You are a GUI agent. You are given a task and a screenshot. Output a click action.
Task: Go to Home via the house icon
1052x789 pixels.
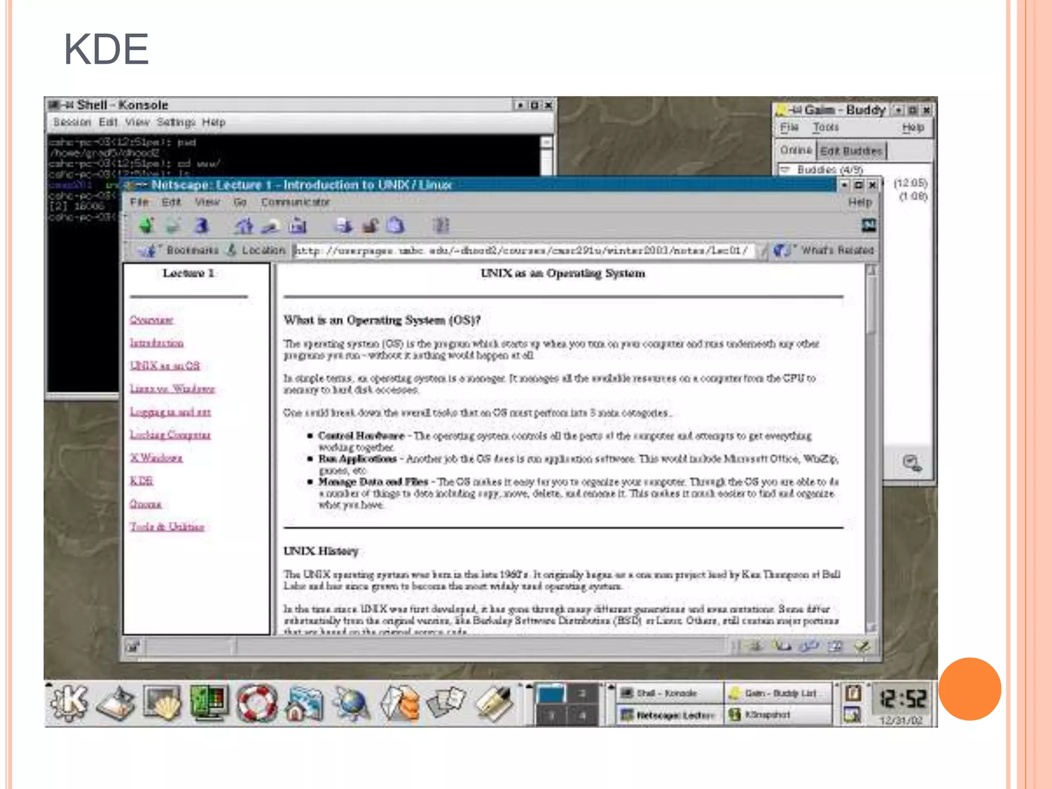point(243,226)
